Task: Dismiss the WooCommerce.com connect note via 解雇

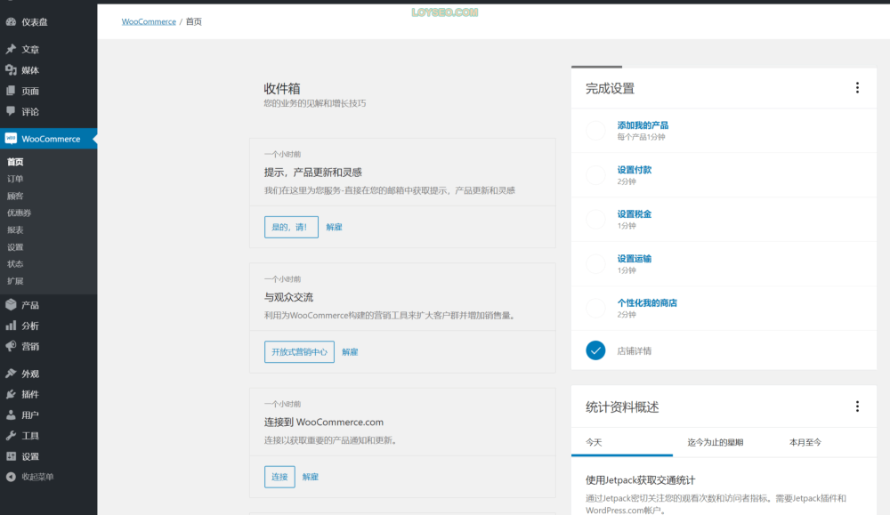Action: [310, 477]
